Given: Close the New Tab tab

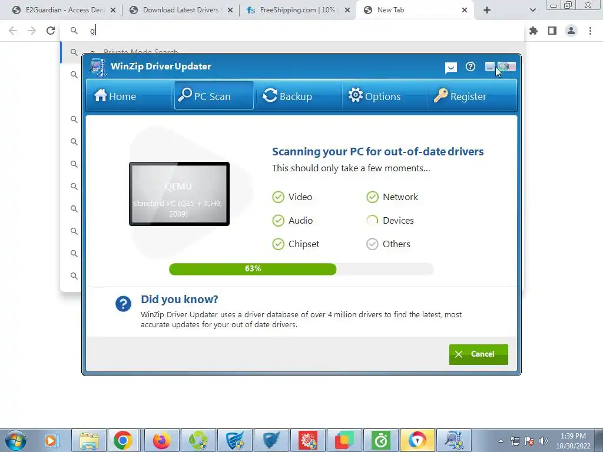Looking at the screenshot, I should [465, 11].
